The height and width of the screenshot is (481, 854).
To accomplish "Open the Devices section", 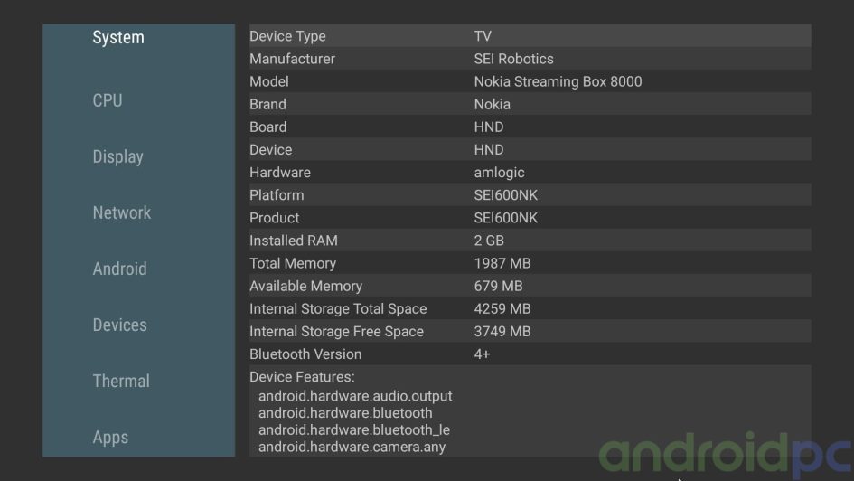I will point(119,325).
